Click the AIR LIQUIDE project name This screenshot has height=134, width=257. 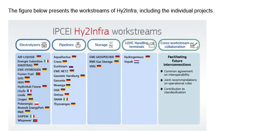pyautogui.click(x=26, y=57)
